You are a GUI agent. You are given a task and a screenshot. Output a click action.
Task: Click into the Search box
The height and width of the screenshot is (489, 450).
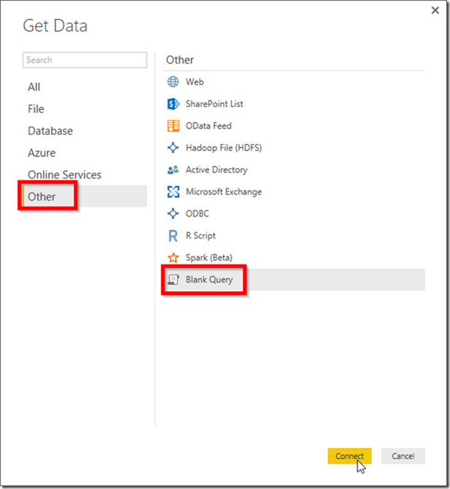84,60
